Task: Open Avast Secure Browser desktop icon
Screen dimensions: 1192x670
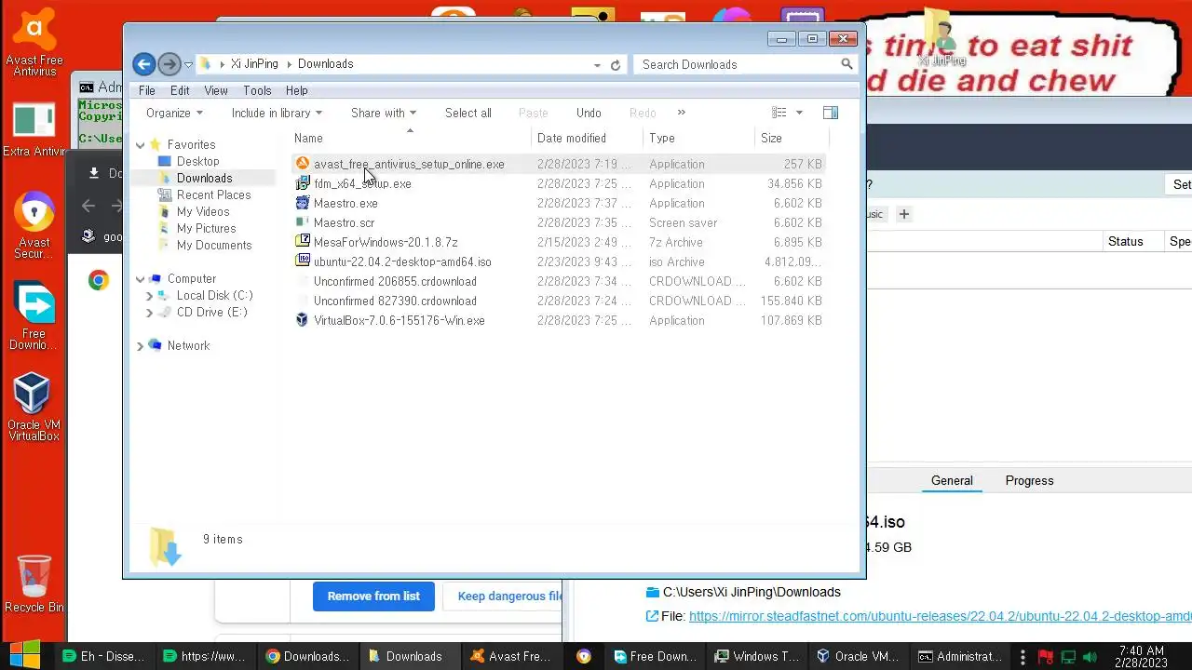Action: tap(34, 225)
